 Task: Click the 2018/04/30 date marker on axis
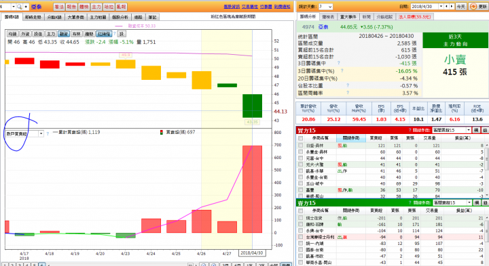(x=252, y=253)
